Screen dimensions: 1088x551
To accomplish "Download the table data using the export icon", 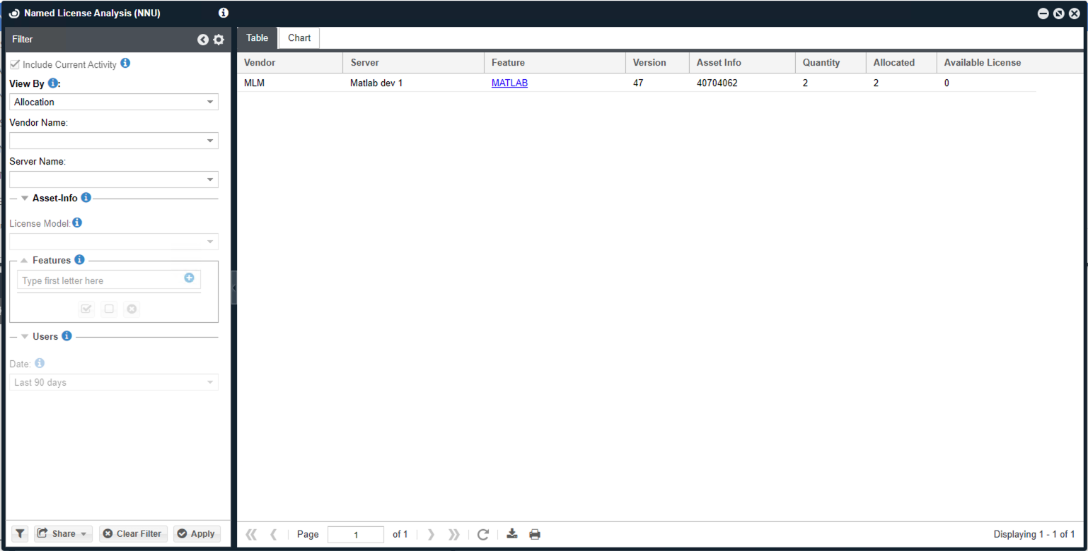I will 513,534.
